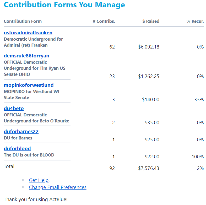Image resolution: width=206 pixels, height=205 pixels.
Task: Click the total contributions count 92
Action: point(112,168)
